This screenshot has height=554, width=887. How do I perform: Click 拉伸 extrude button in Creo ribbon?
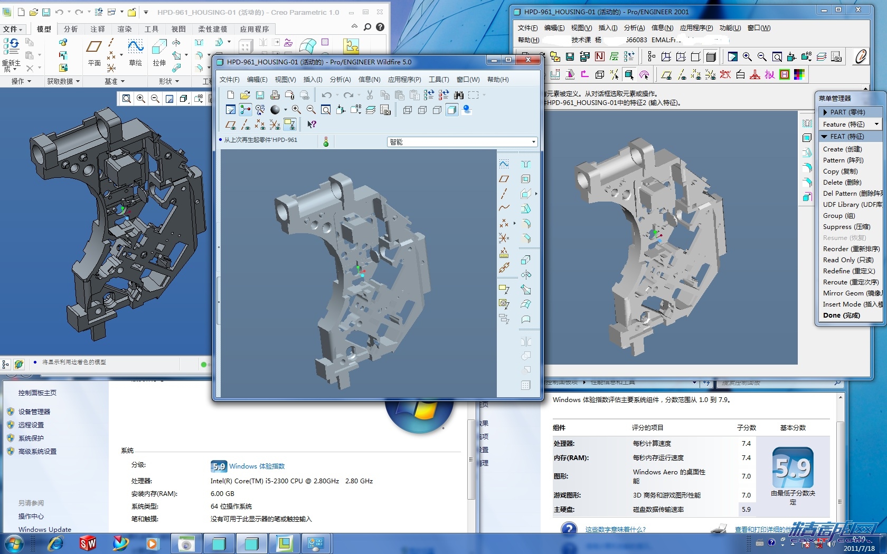(x=159, y=53)
